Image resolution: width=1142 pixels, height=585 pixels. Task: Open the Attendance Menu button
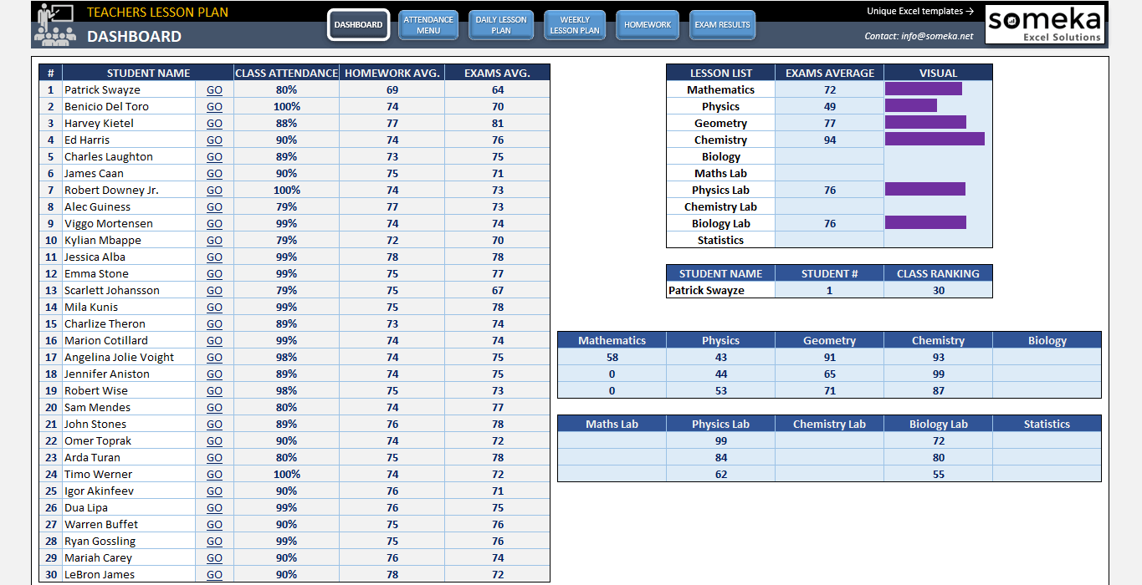click(428, 25)
